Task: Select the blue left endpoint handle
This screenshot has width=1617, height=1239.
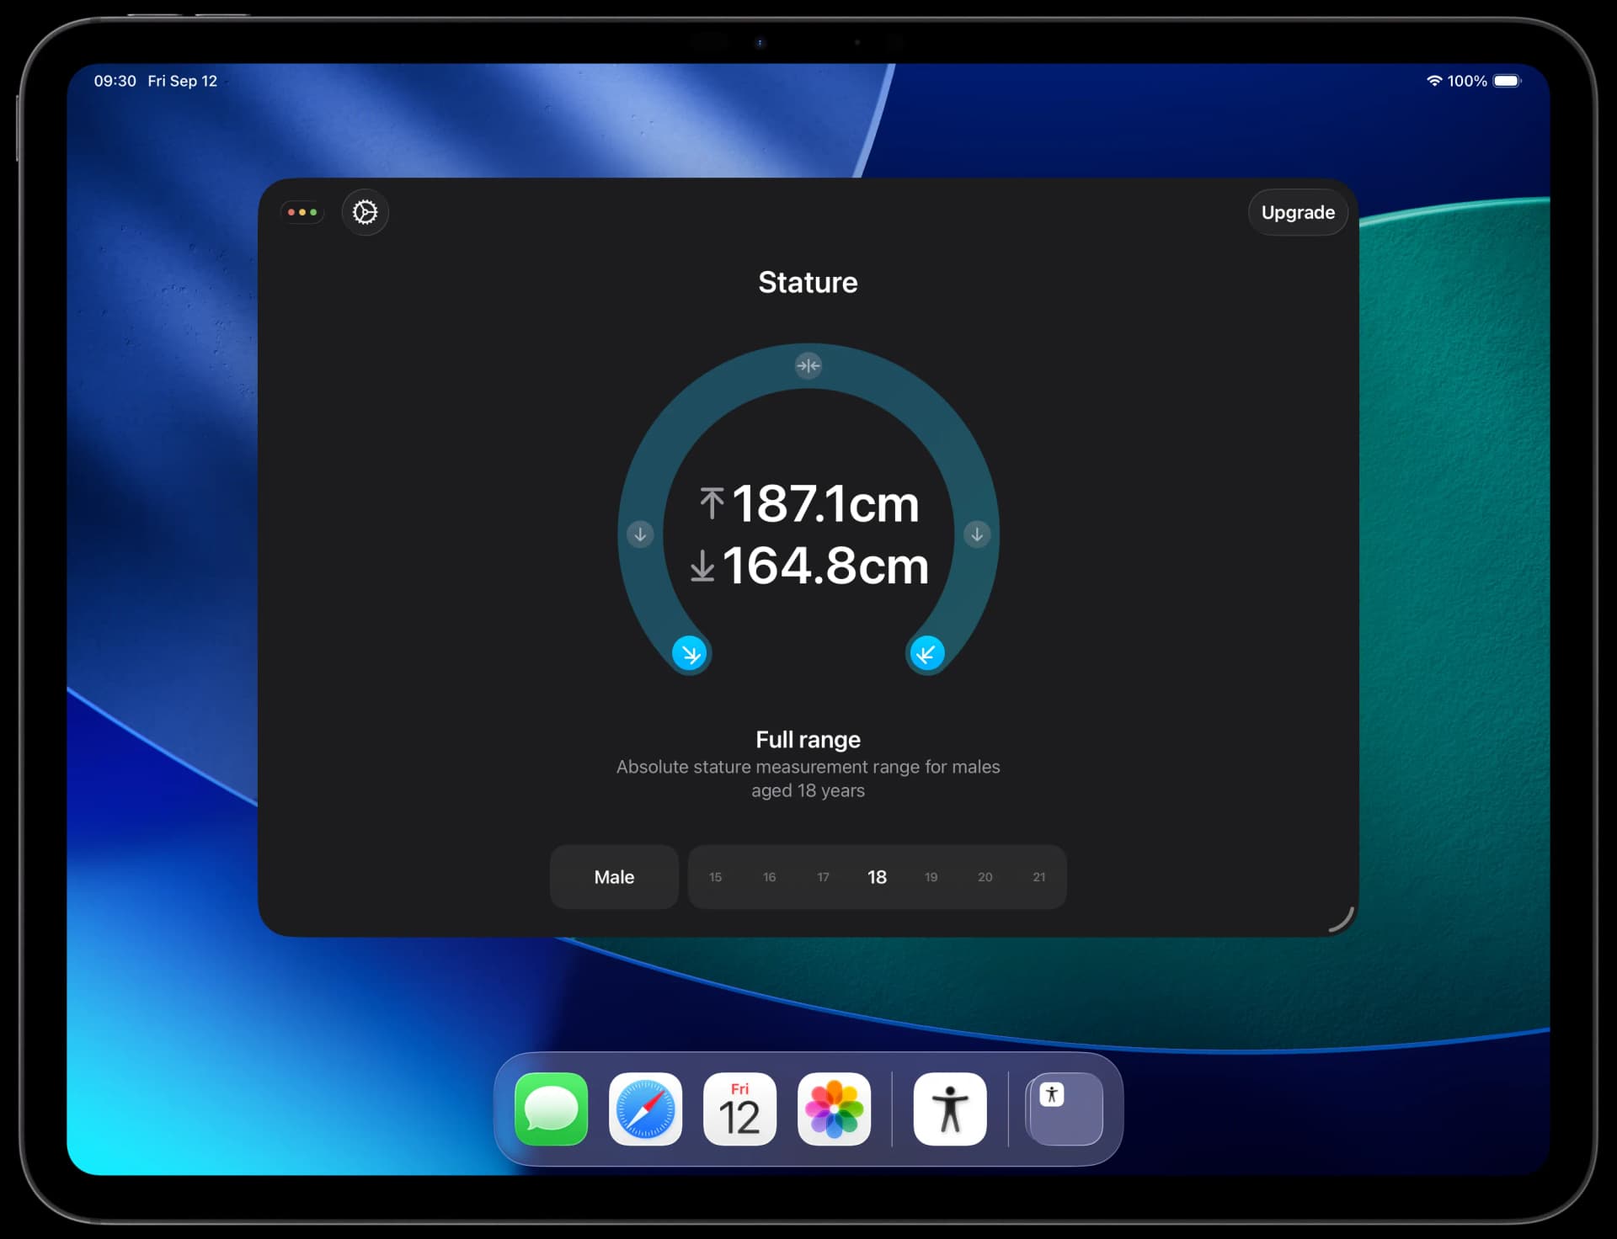Action: click(690, 654)
